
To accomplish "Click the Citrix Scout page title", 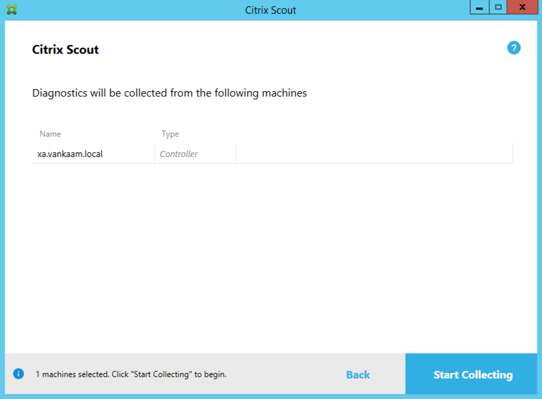I will tap(65, 50).
